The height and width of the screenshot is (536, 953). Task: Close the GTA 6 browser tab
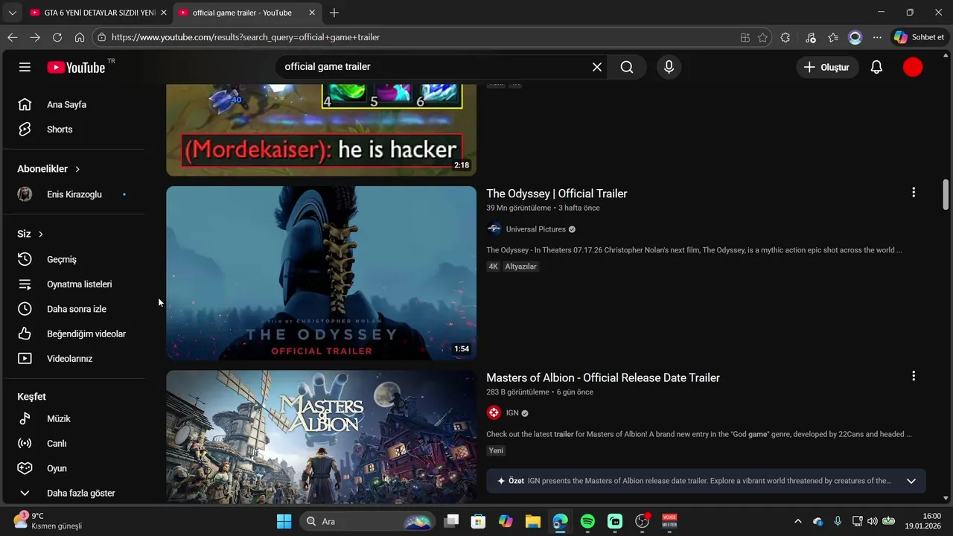pyautogui.click(x=163, y=13)
